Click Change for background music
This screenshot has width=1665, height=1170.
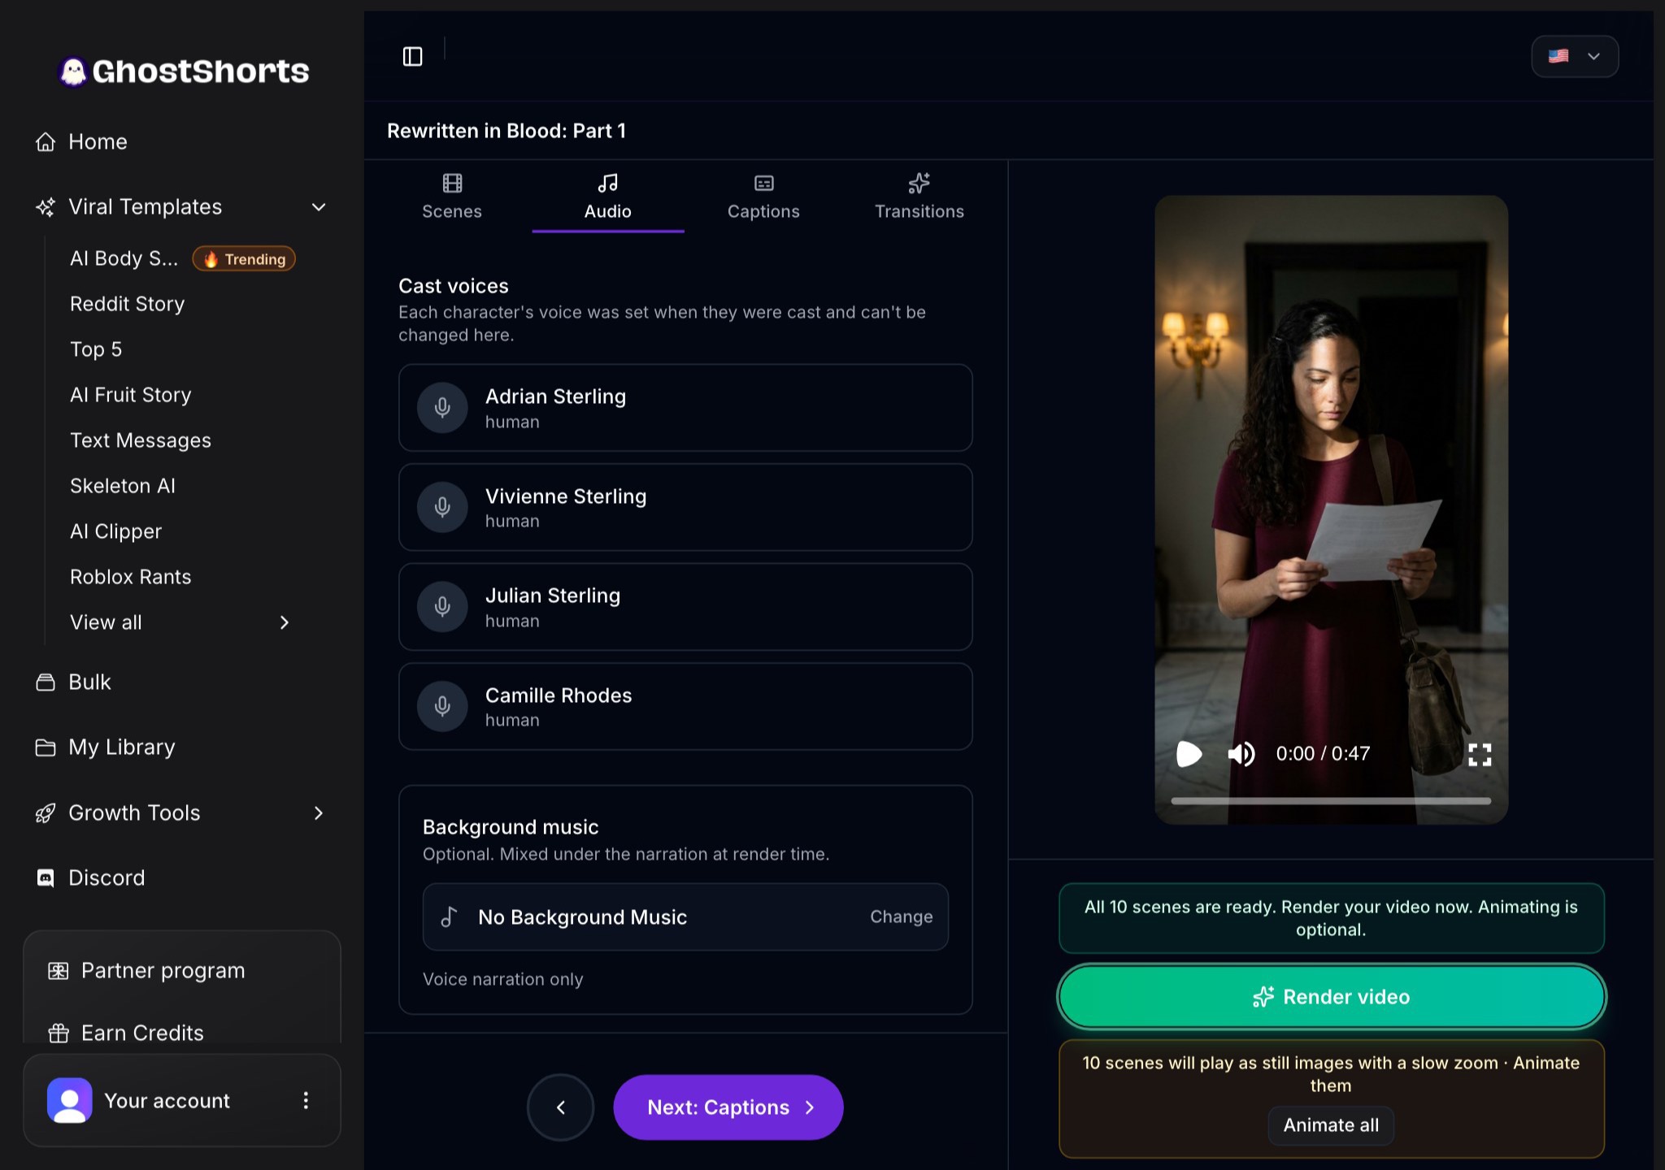[901, 916]
